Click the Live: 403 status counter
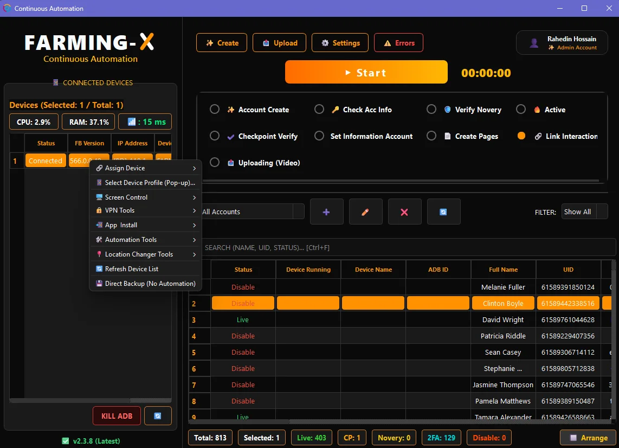The height and width of the screenshot is (448, 619). [x=312, y=438]
